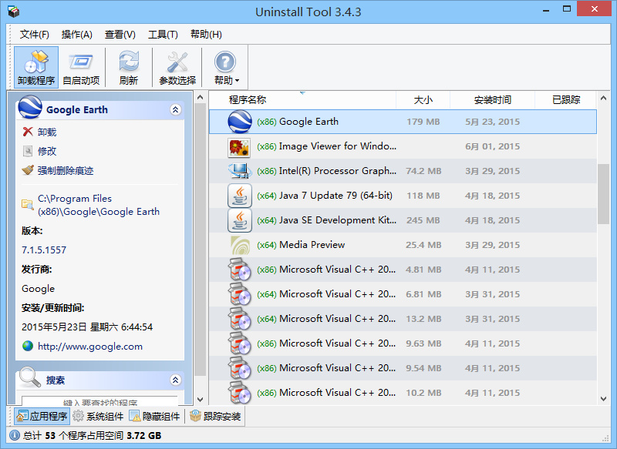The image size is (617, 449).
Task: Click the Uninstall Tool app icon in title bar
Action: click(x=13, y=12)
